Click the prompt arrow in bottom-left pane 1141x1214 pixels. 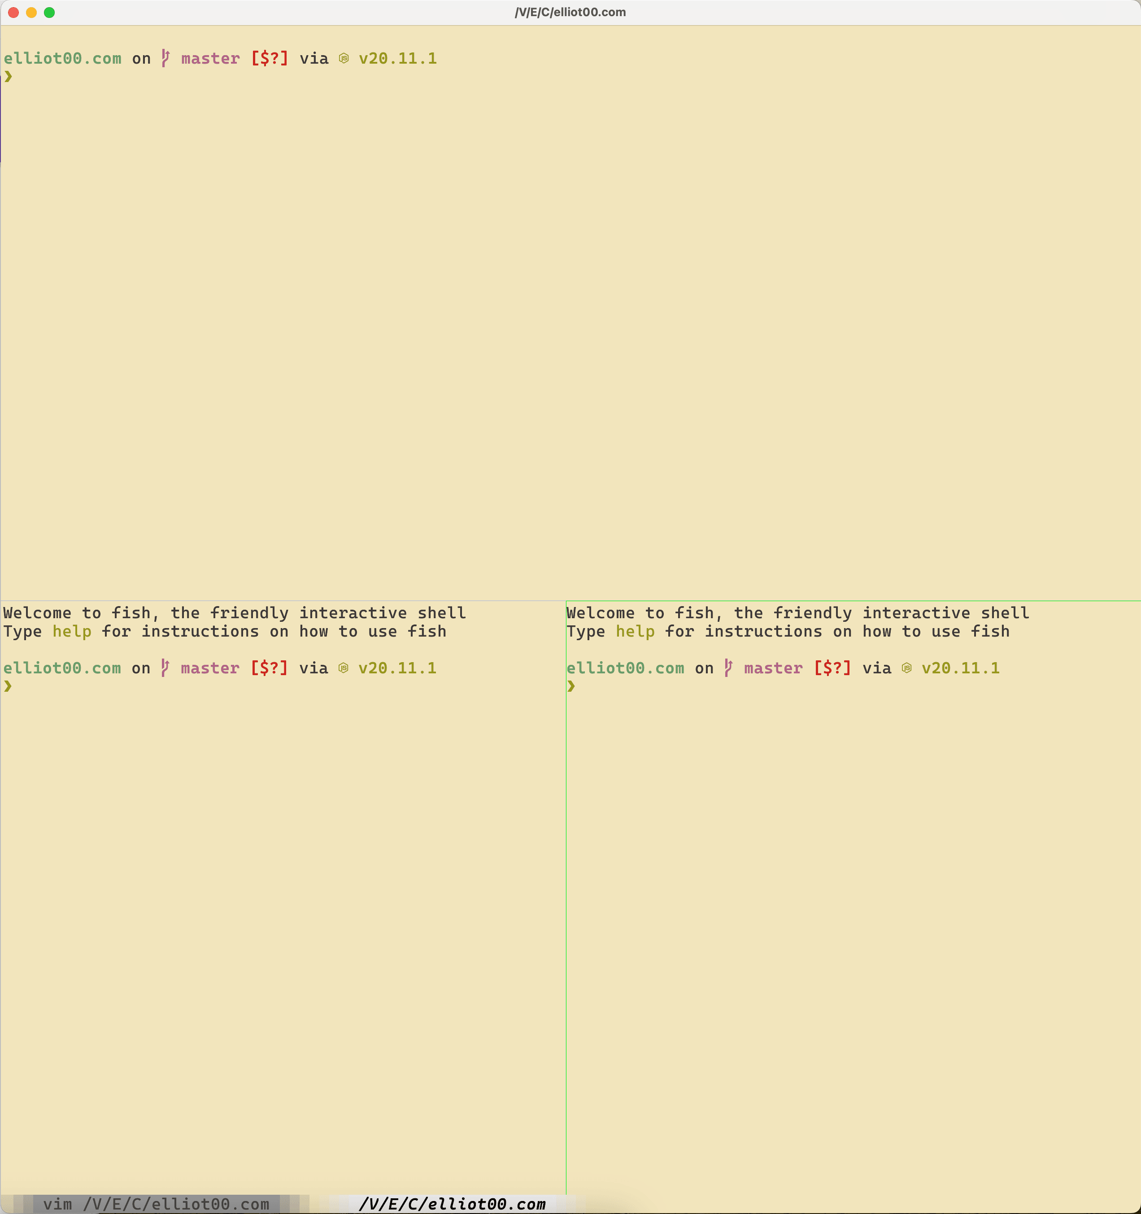(x=8, y=686)
